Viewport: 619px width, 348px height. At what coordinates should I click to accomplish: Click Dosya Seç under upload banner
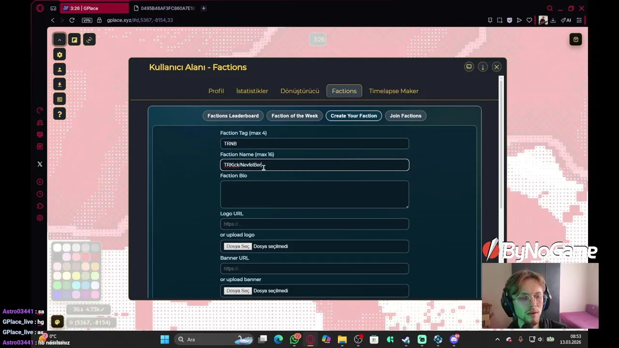[238, 290]
